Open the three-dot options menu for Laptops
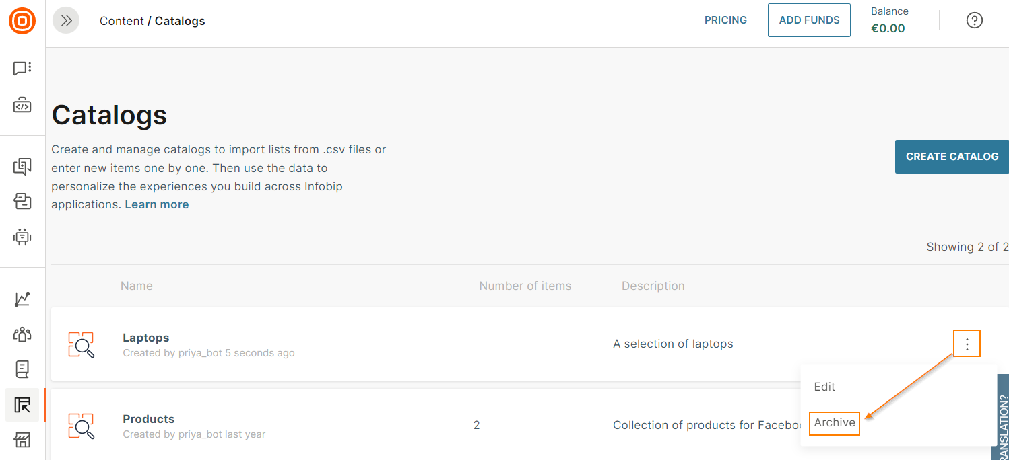1009x460 pixels. pyautogui.click(x=967, y=344)
